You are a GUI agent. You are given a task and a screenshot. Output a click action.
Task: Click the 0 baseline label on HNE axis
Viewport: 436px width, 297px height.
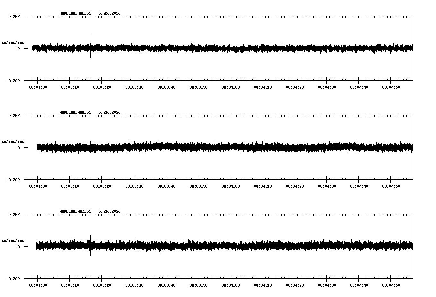click(19, 49)
